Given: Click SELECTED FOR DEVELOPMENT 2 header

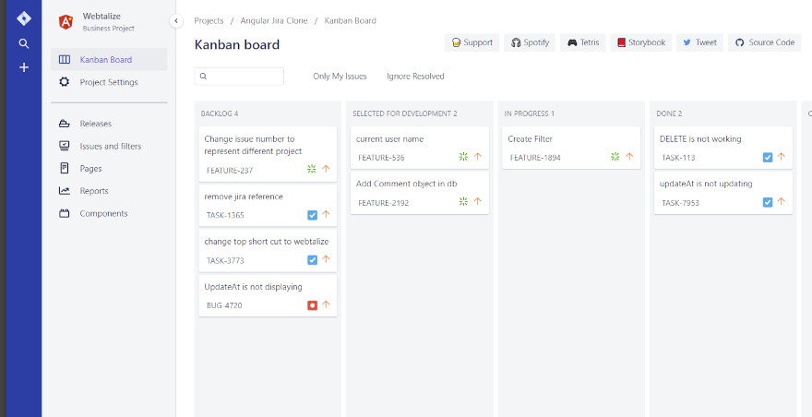Looking at the screenshot, I should tap(405, 113).
